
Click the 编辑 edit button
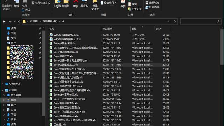[x=133, y=4]
